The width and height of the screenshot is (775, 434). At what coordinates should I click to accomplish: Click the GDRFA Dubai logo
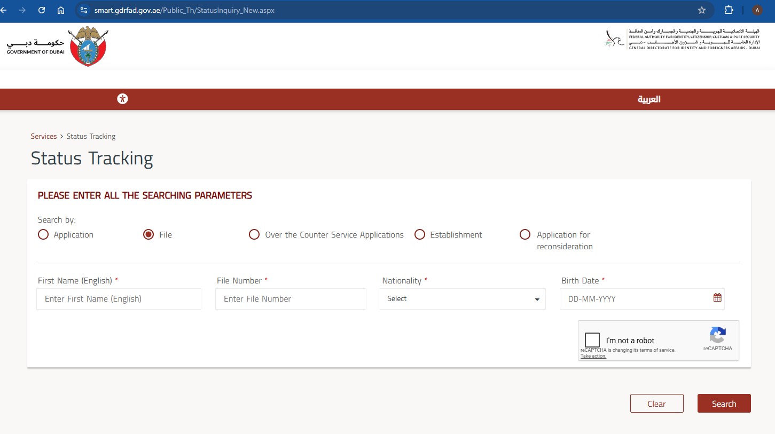click(x=682, y=39)
